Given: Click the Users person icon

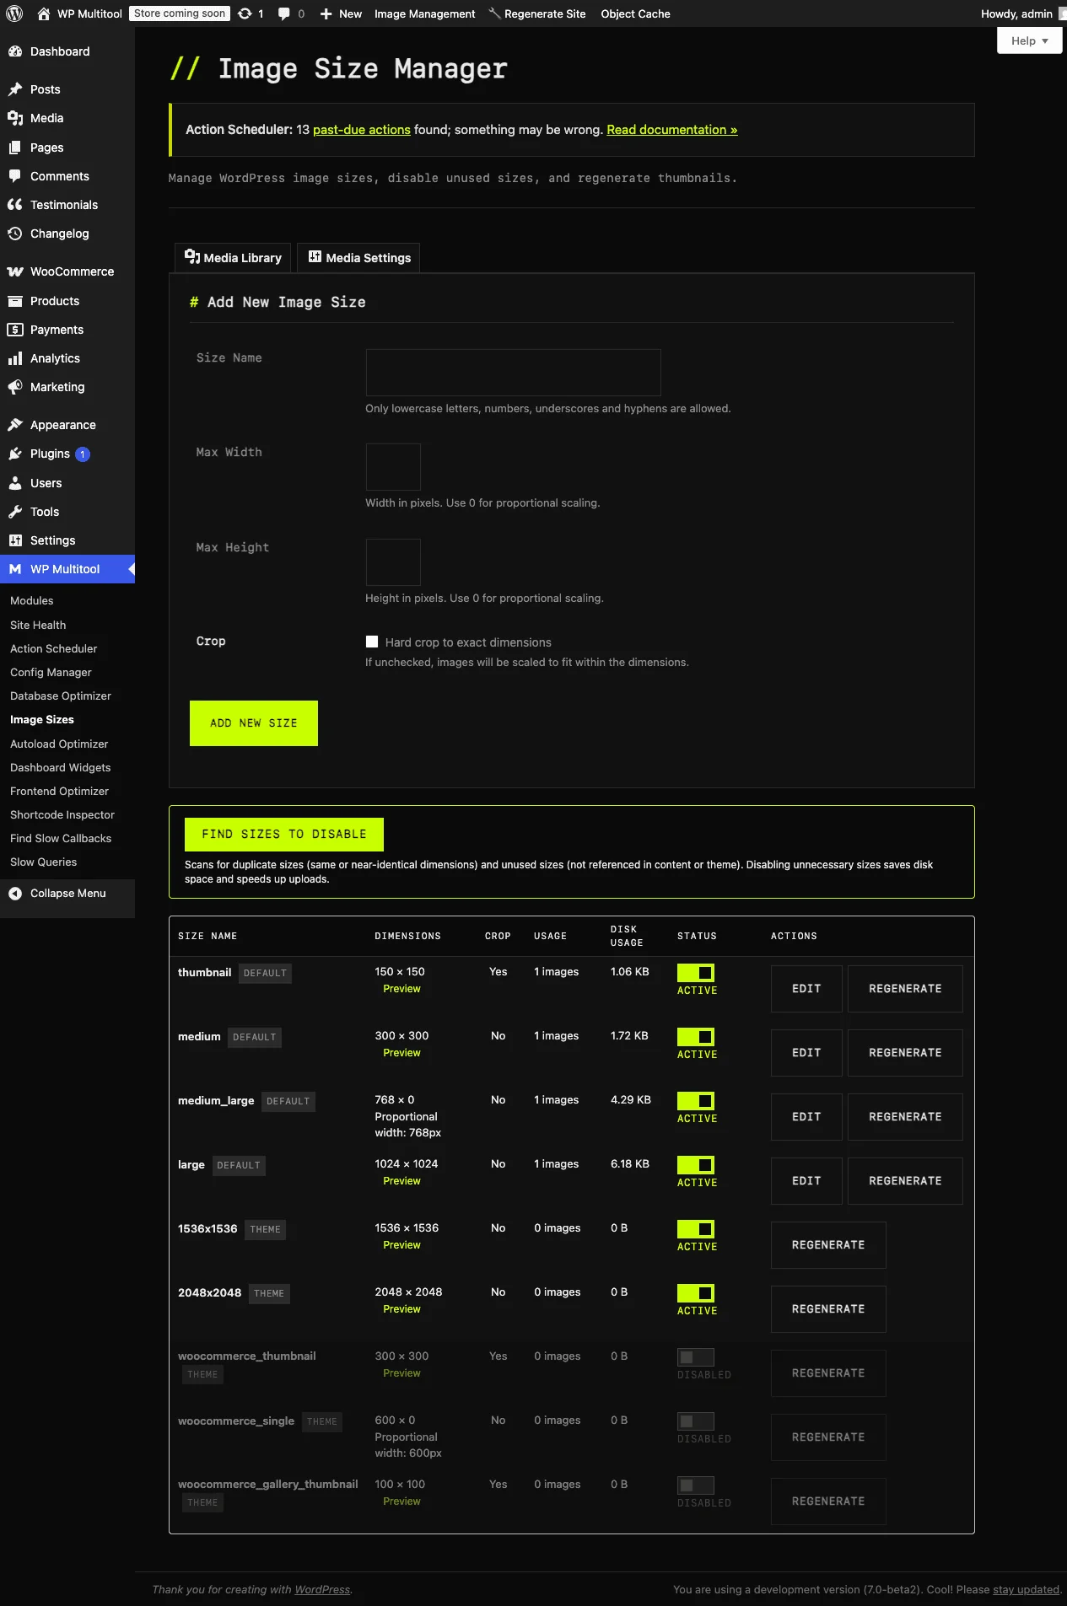Looking at the screenshot, I should click(x=15, y=483).
